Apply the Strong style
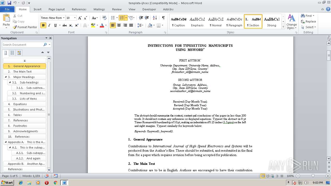Screen dimensions: 331x186 pyautogui.click(x=272, y=21)
